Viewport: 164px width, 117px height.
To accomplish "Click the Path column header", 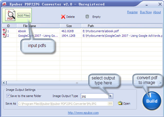I will click(122, 26).
